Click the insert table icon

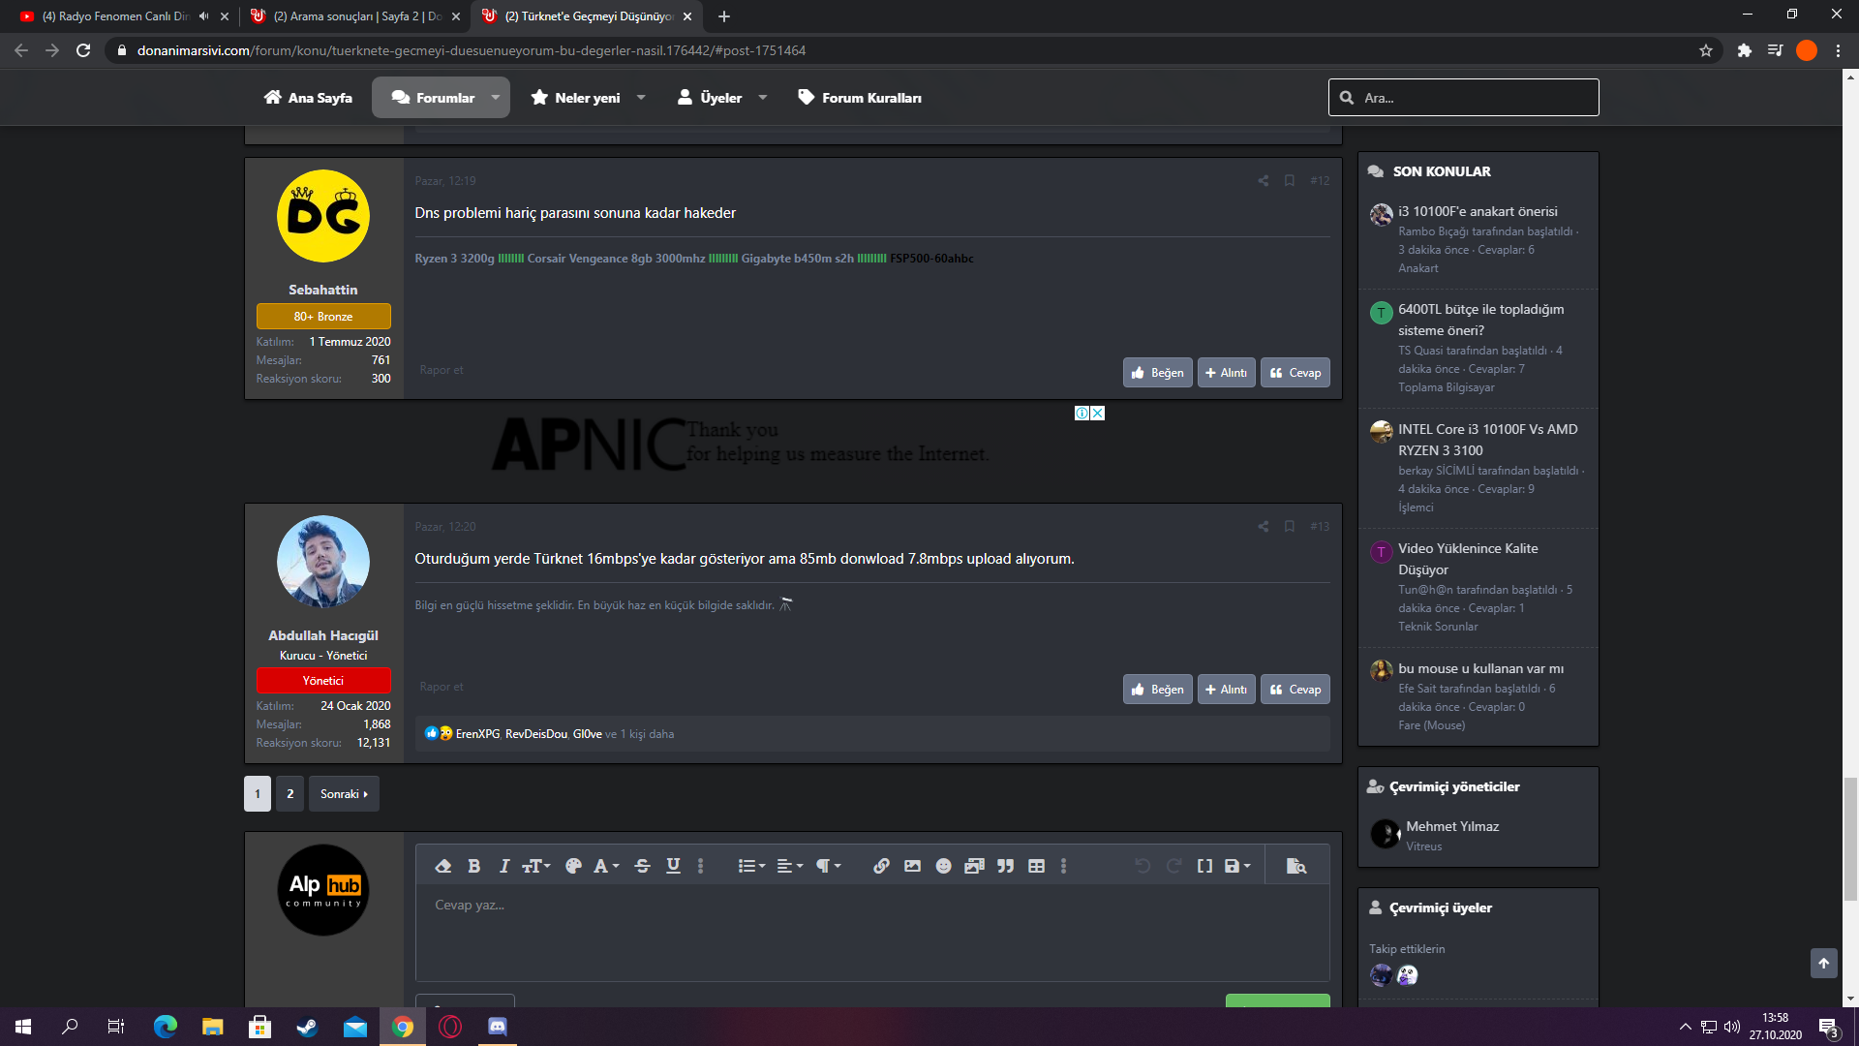pos(1036,866)
